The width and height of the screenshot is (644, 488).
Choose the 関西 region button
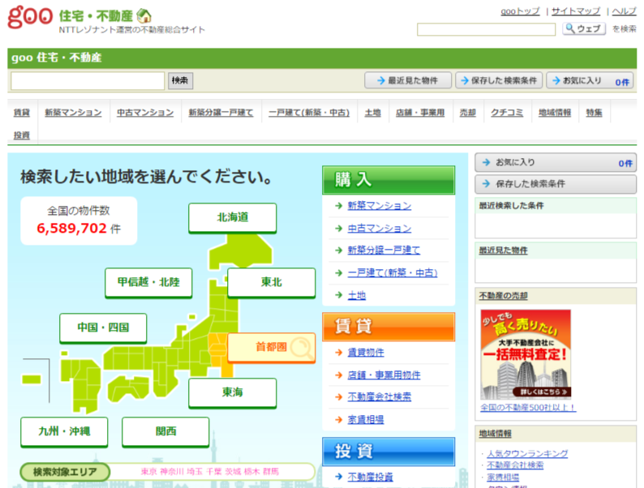[x=165, y=431]
